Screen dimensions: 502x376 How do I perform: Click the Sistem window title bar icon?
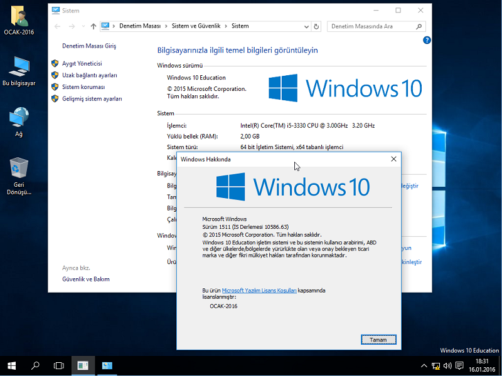click(x=56, y=11)
